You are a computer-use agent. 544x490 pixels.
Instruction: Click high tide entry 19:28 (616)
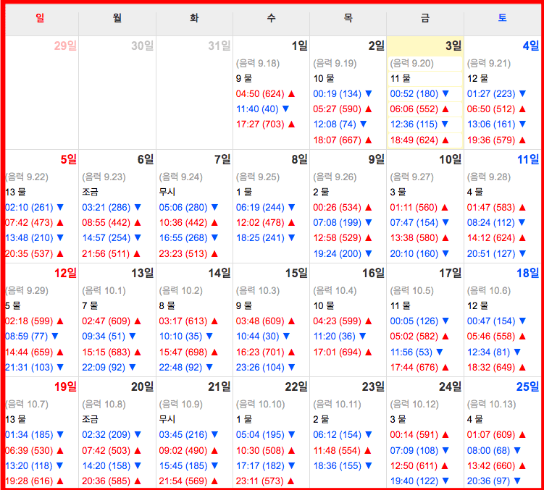35,481
